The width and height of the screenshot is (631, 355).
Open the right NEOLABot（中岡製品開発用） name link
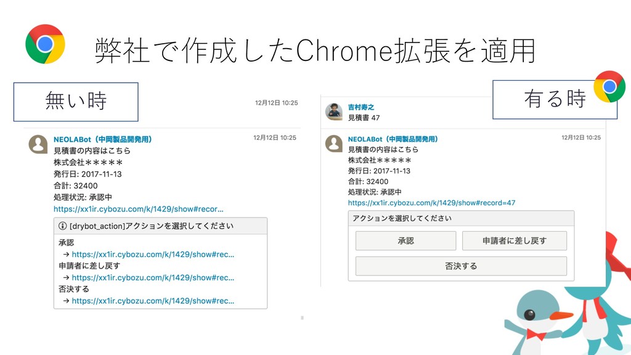point(393,139)
